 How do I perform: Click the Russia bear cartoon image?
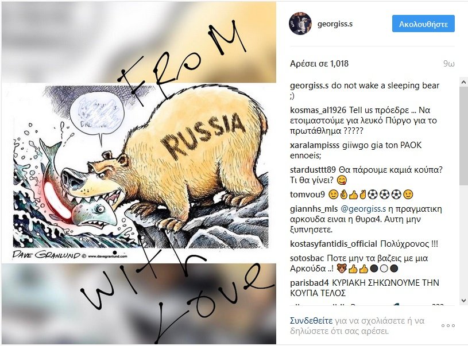pyautogui.click(x=139, y=173)
